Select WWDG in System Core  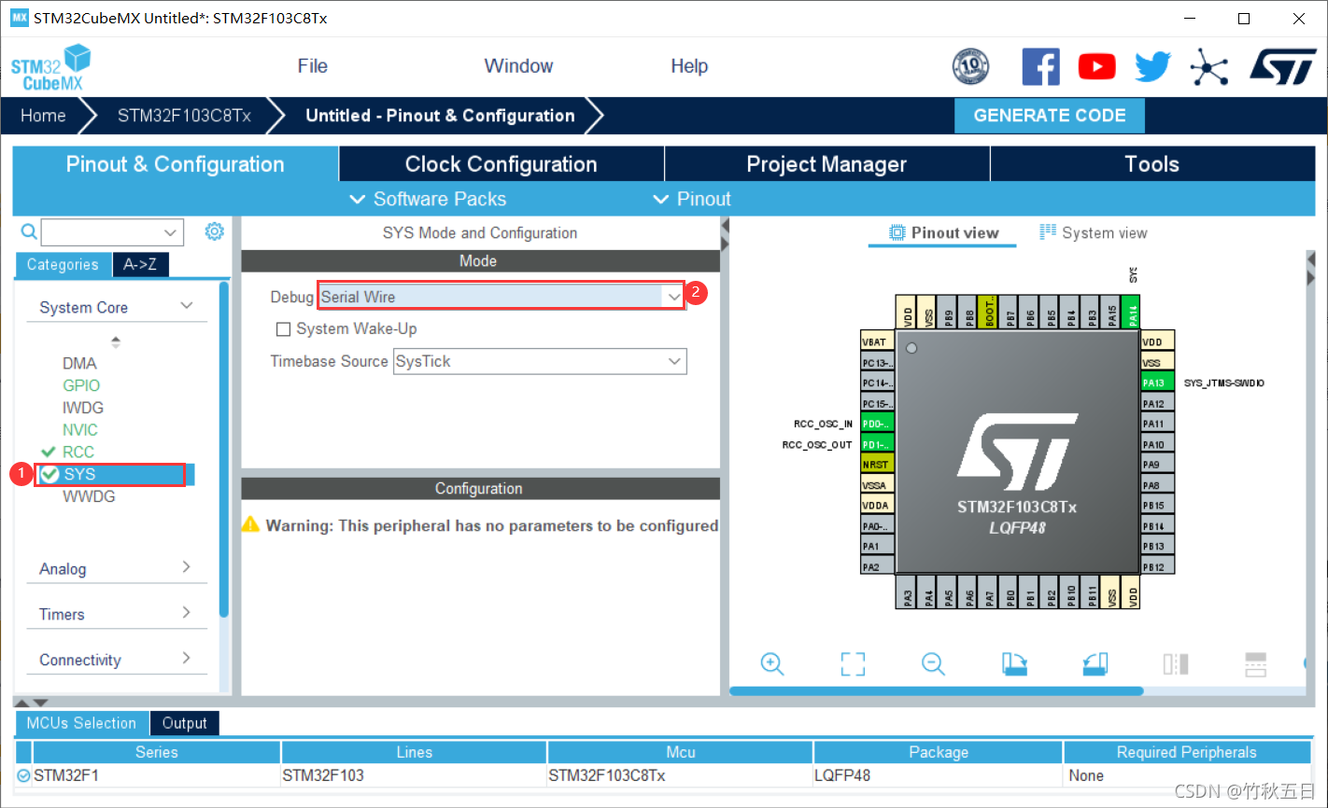click(89, 496)
